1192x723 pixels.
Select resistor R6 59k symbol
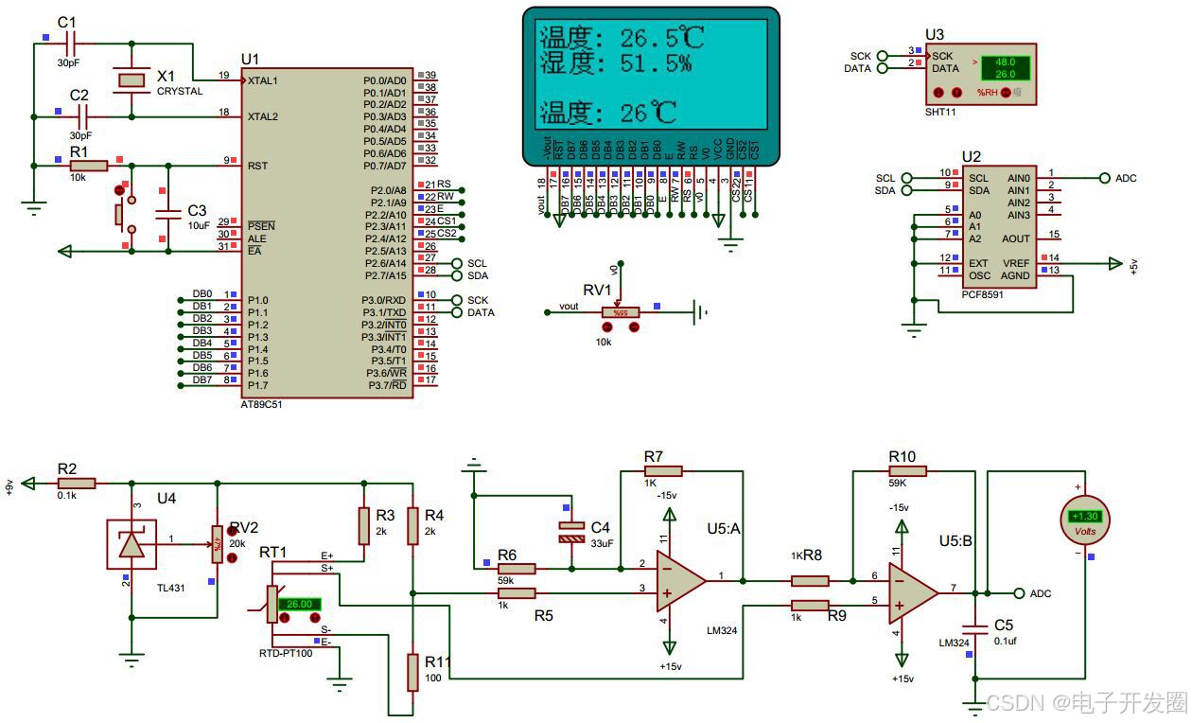517,569
